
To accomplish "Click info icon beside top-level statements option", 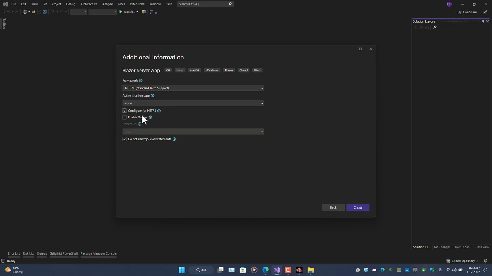I will [x=174, y=139].
